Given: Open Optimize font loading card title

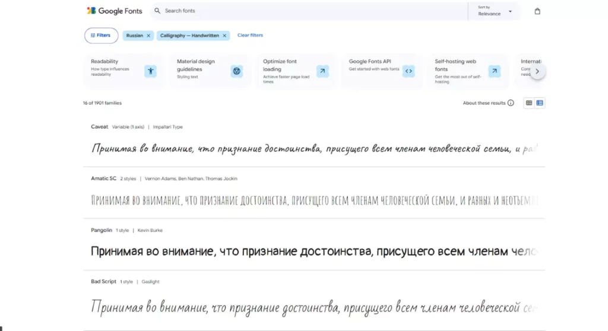Looking at the screenshot, I should pyautogui.click(x=280, y=65).
